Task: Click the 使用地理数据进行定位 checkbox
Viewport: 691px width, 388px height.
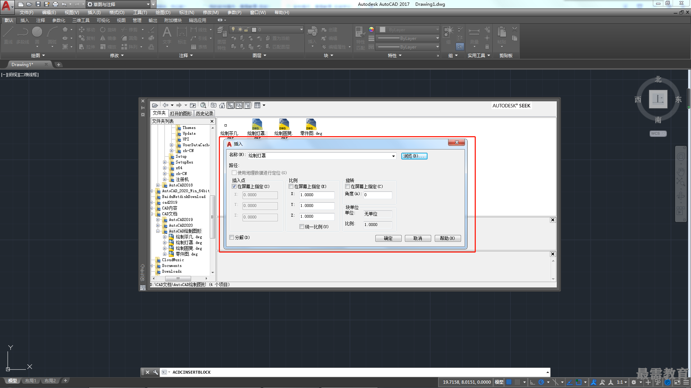Action: [234, 173]
